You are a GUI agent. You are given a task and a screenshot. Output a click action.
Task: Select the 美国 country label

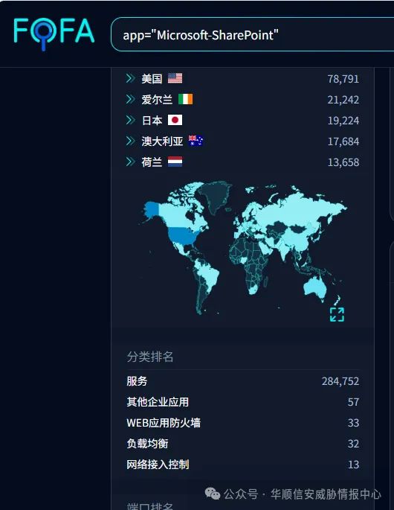tap(152, 79)
